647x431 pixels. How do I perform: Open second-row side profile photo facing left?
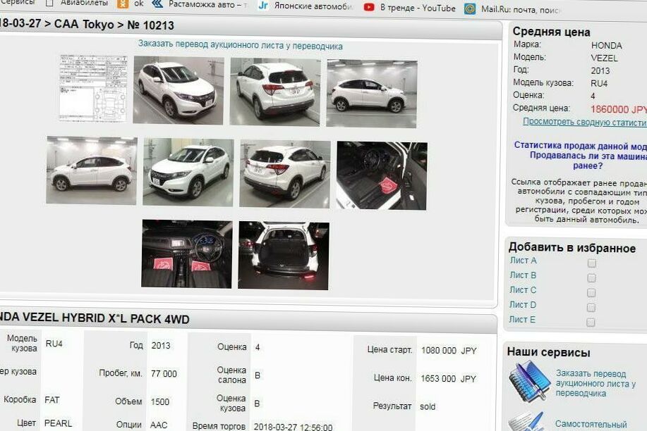coord(91,170)
